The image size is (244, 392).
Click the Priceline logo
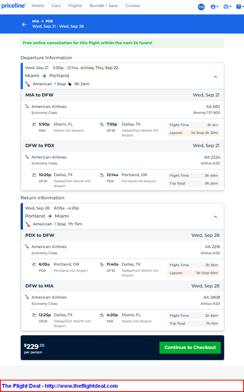point(13,5)
